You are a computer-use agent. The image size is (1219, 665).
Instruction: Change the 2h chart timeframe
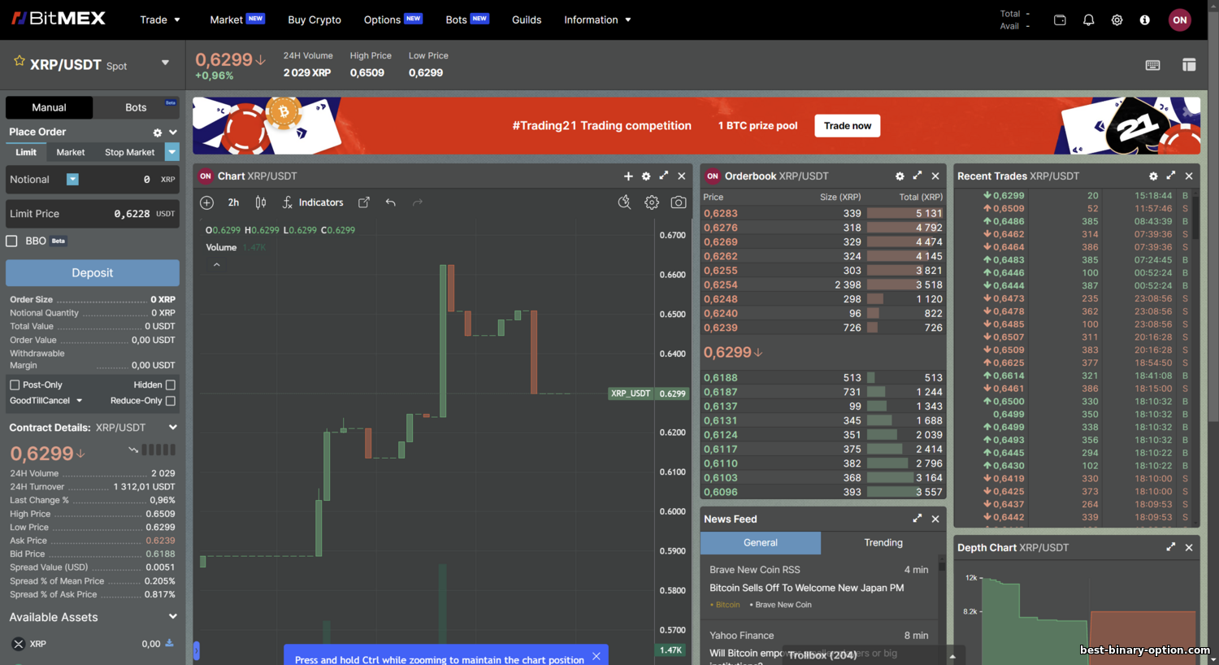[x=233, y=202]
